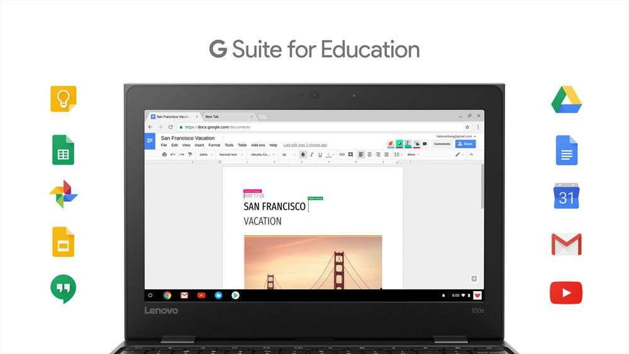Click the bookmark star in address bar
Screen dimensions: 629x354
[467, 127]
